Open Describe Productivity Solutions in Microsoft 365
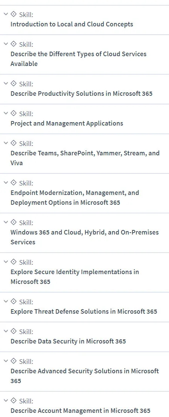This screenshot has width=169, height=417. [x=81, y=94]
